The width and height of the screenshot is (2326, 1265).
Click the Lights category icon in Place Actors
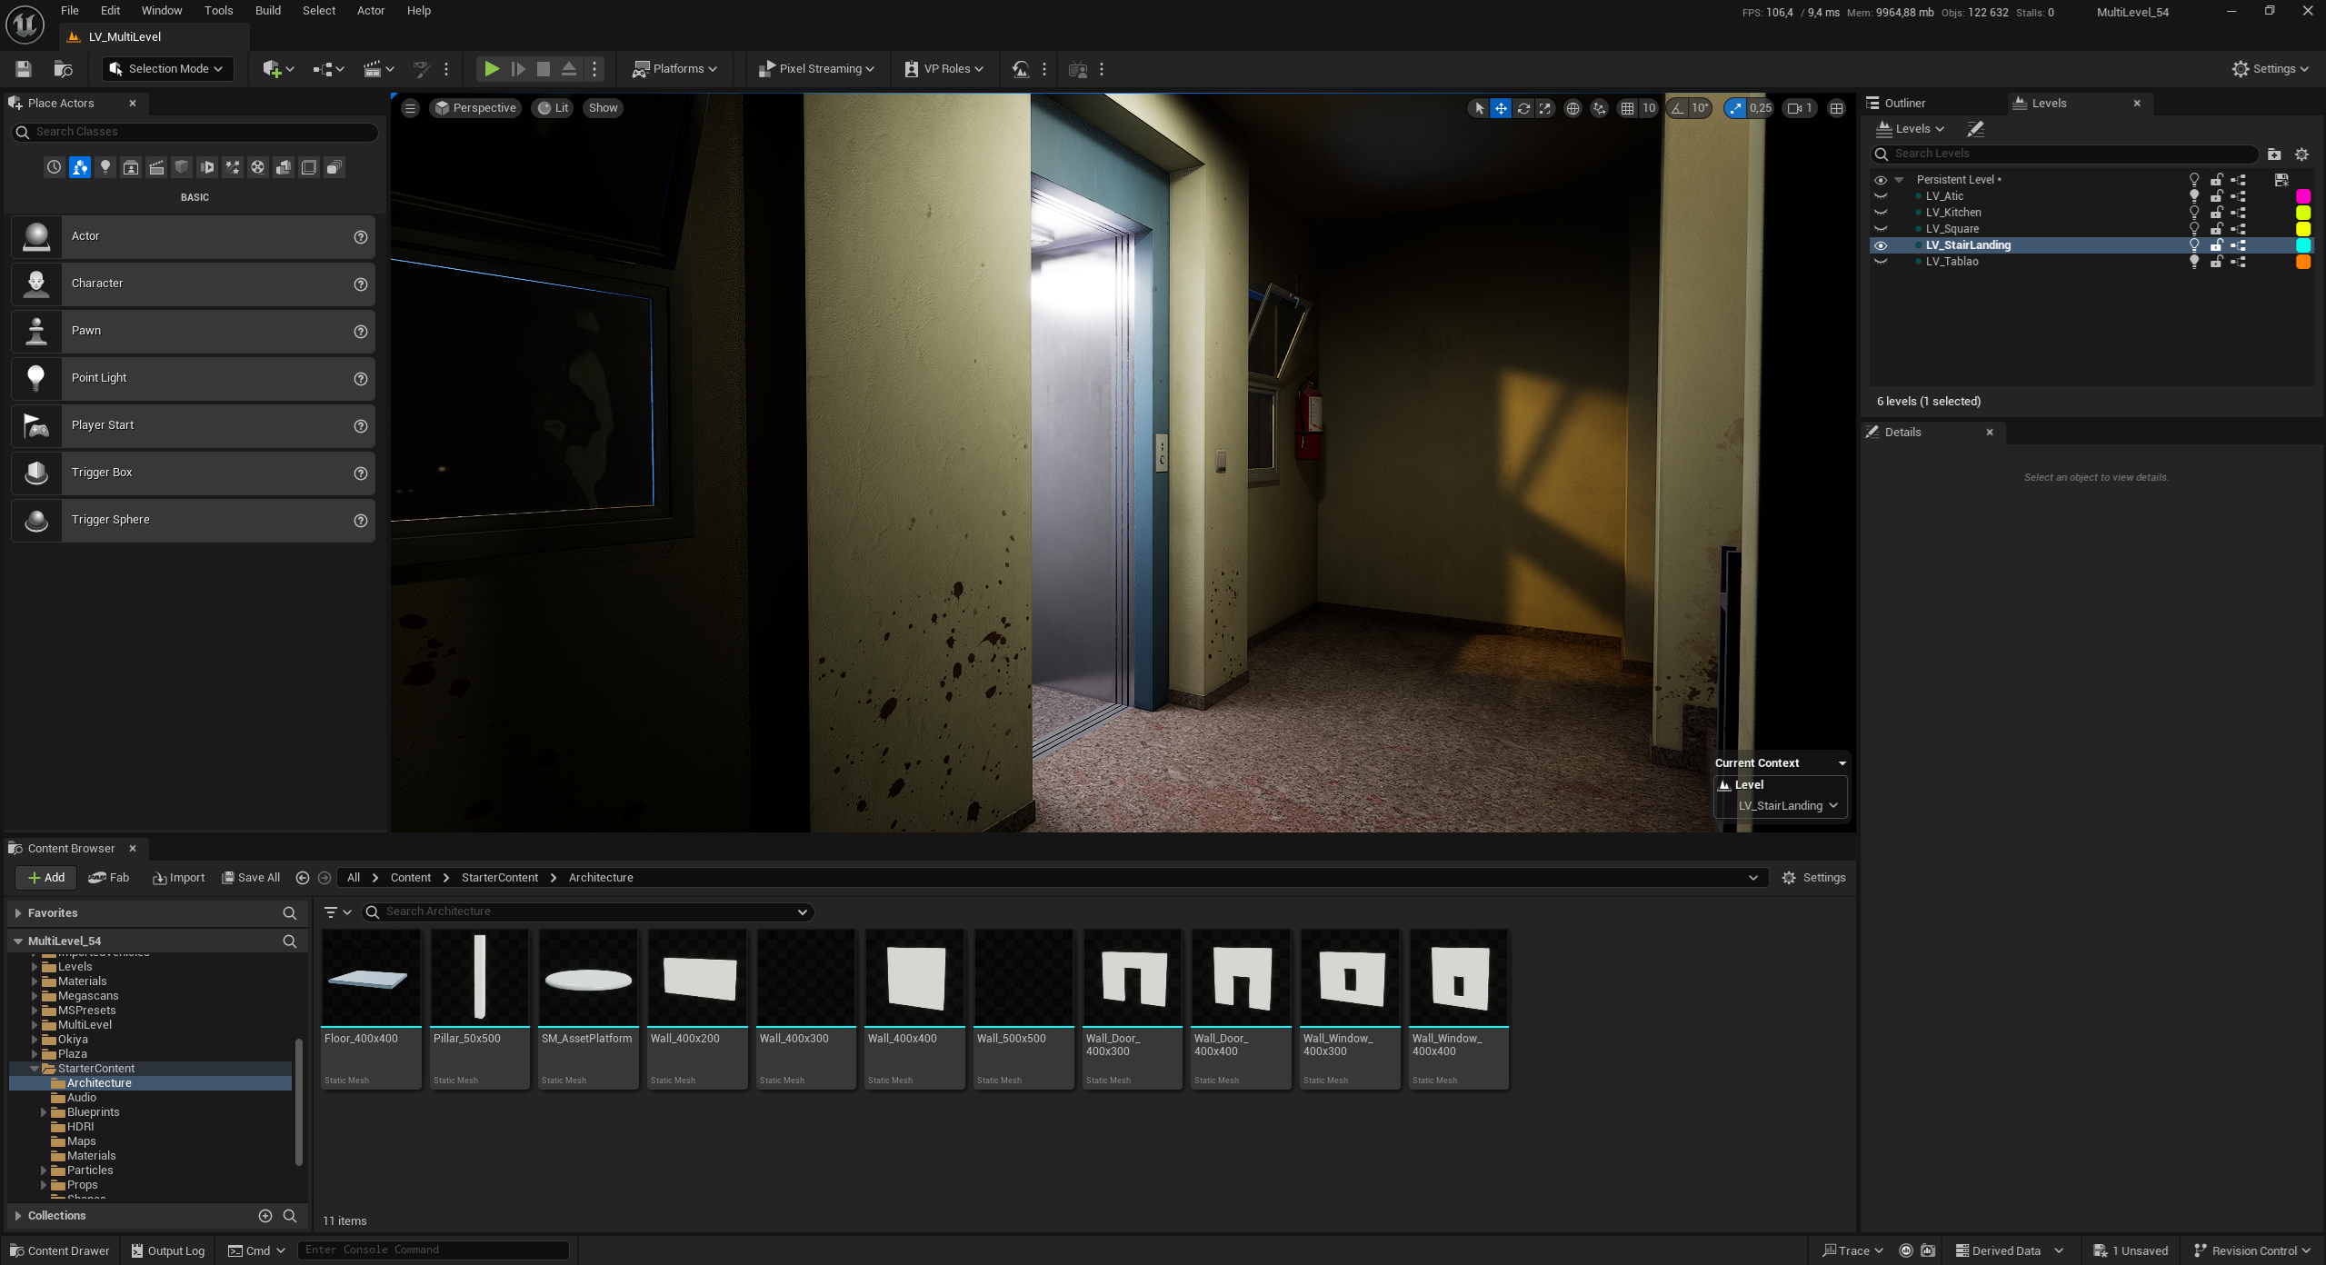click(x=105, y=167)
